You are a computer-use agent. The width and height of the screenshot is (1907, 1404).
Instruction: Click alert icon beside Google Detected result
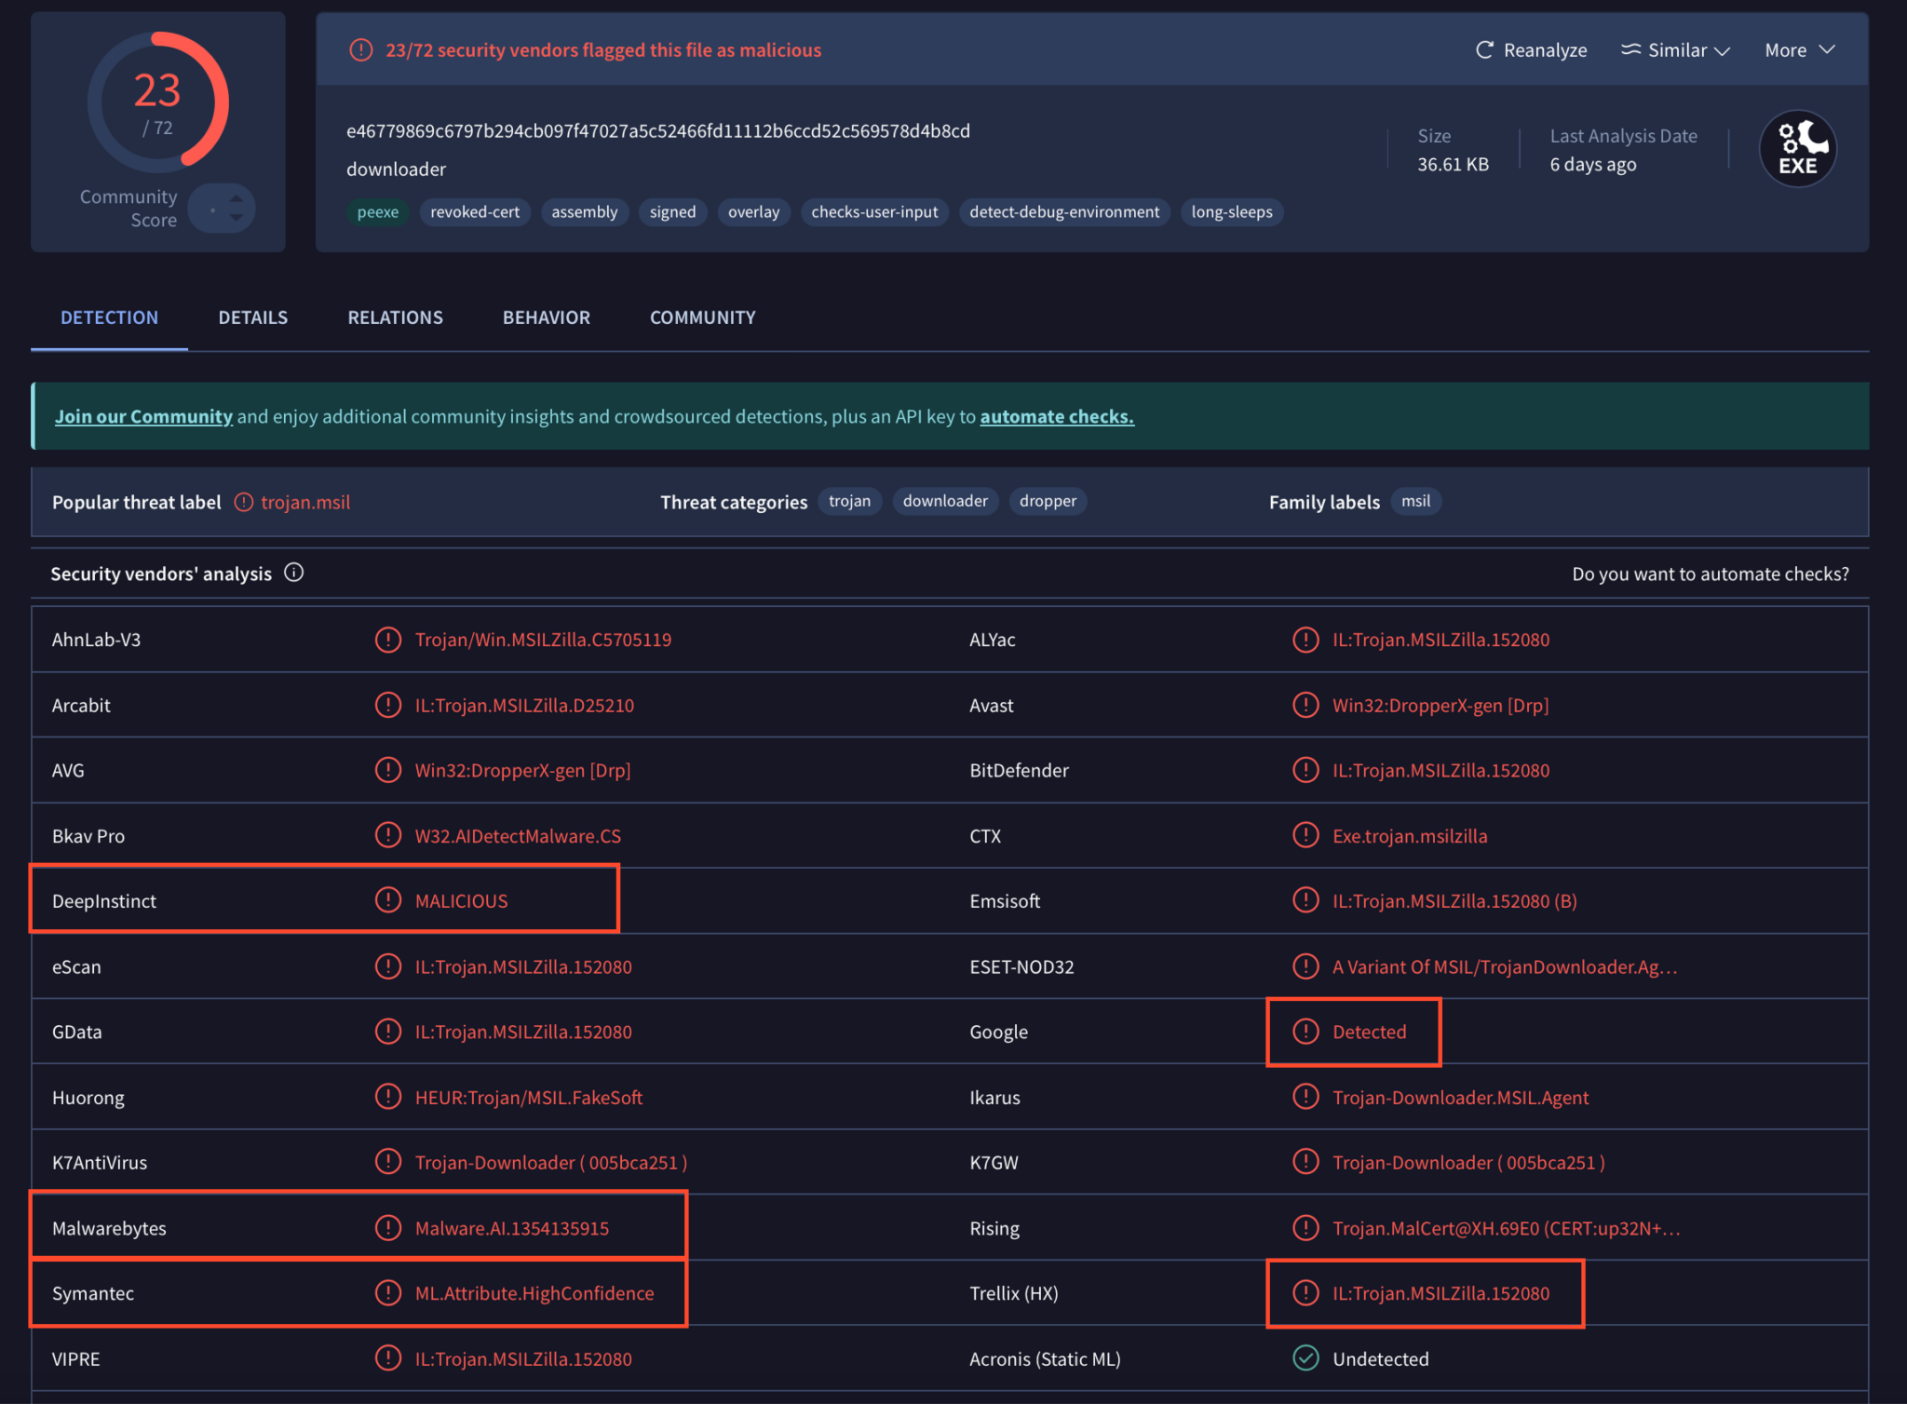click(1305, 1032)
